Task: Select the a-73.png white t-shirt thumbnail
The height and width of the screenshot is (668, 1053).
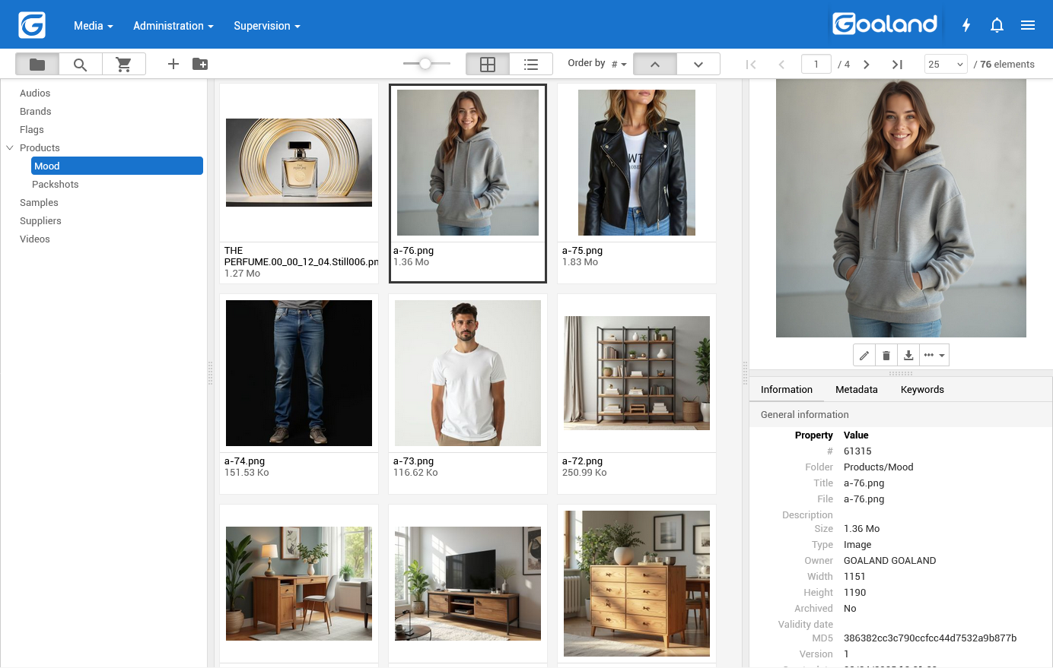Action: pyautogui.click(x=468, y=373)
